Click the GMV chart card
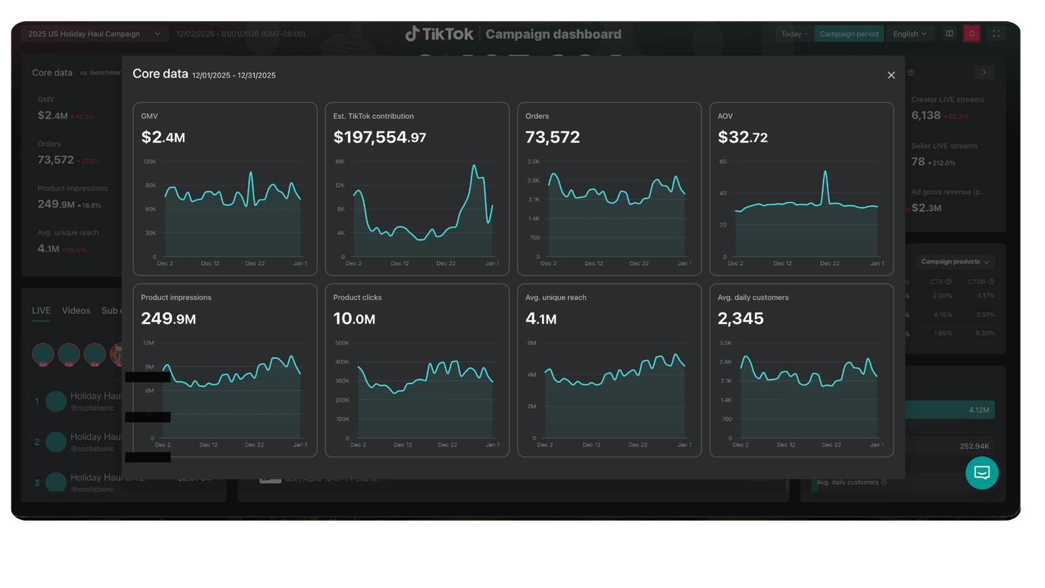Screen dimensions: 1045x588 pyautogui.click(x=225, y=188)
